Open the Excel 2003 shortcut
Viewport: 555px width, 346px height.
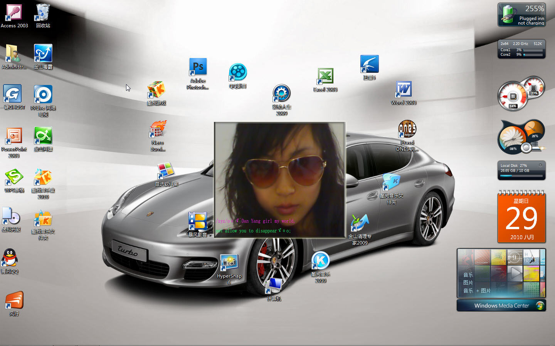click(325, 80)
